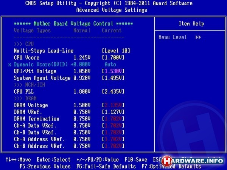Click the System Agent normal 0.920V value
Viewport: 227px width, 170px height.
(82, 78)
